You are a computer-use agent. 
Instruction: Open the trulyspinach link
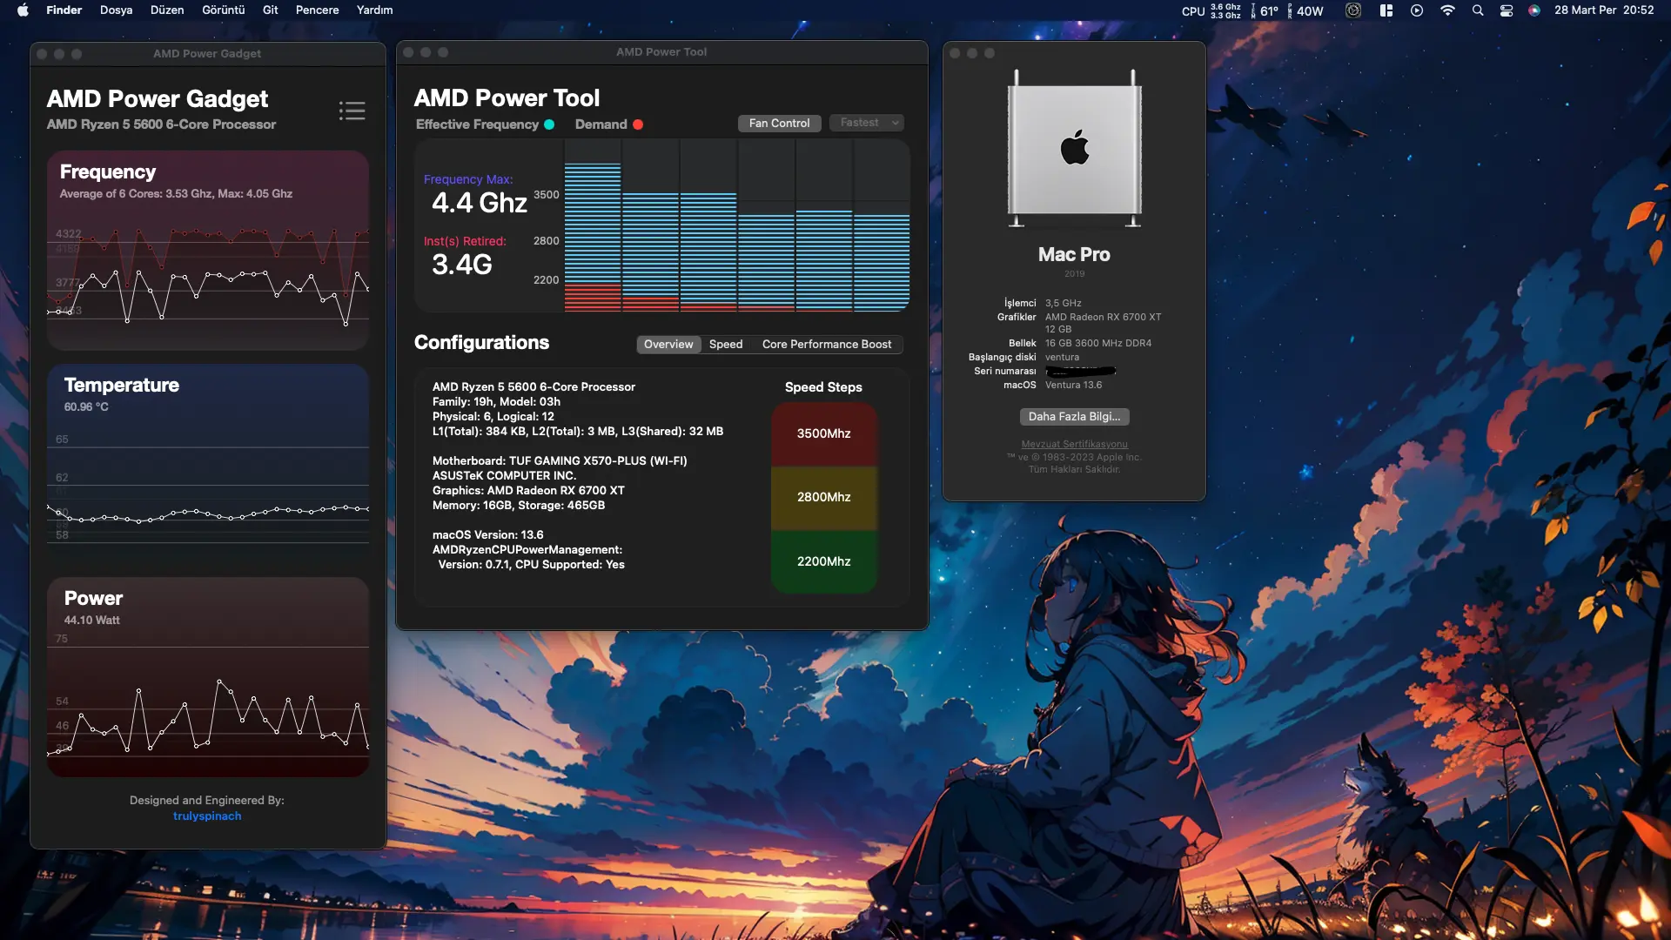point(207,816)
